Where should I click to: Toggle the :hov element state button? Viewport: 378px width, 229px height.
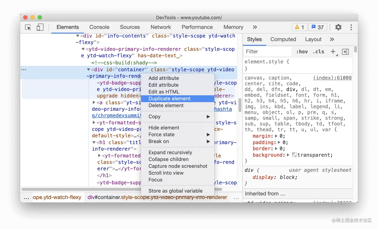point(302,52)
